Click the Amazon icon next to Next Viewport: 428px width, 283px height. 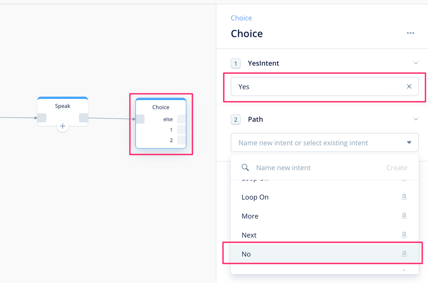pos(404,235)
